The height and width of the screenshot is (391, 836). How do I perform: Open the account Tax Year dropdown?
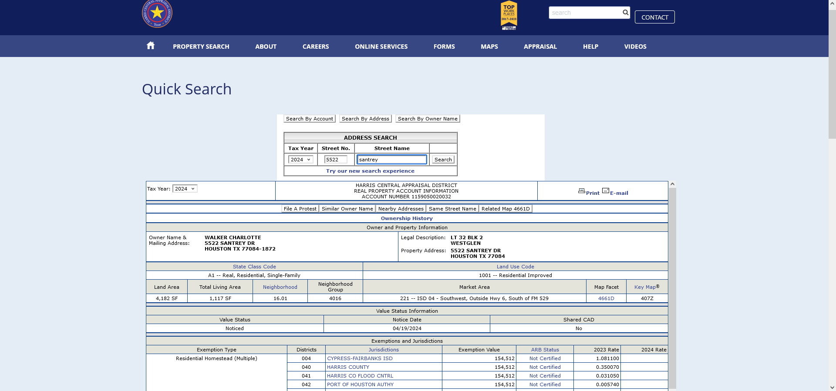185,189
